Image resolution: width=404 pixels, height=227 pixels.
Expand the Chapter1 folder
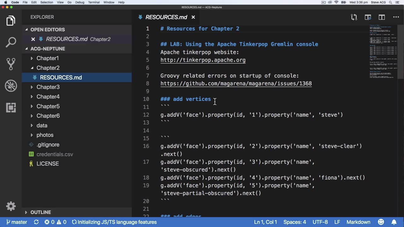tap(48, 58)
